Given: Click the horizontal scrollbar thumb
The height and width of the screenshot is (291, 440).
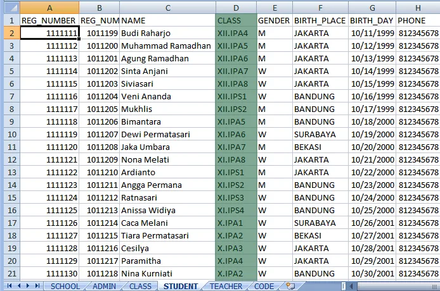Looking at the screenshot, I should pos(398,286).
